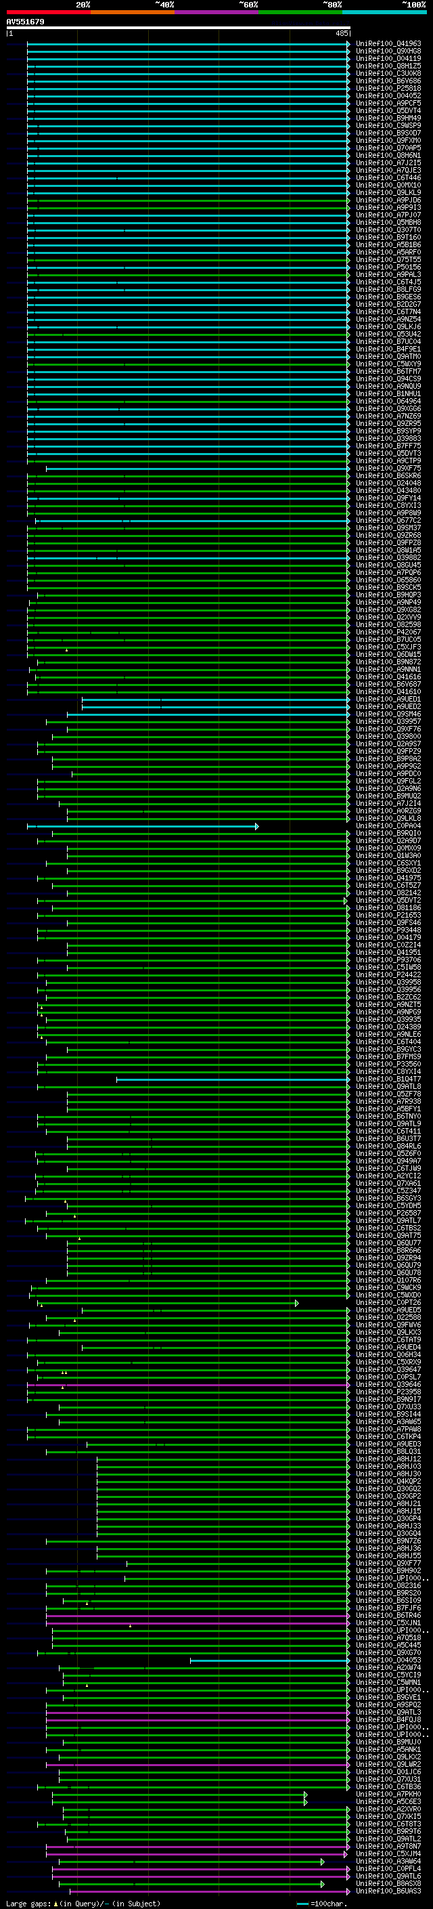433x1909 pixels.
Task: Choose the UniRef100_Q9SM46 label
Action: [388, 714]
